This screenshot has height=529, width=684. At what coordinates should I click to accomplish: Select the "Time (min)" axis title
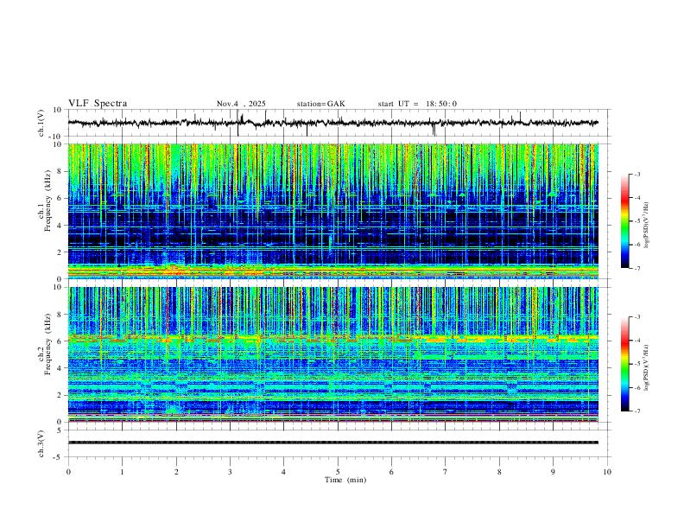345,480
